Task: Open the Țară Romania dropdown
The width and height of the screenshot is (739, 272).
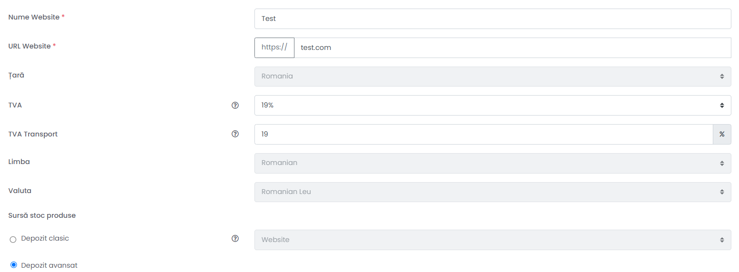Action: (x=493, y=76)
